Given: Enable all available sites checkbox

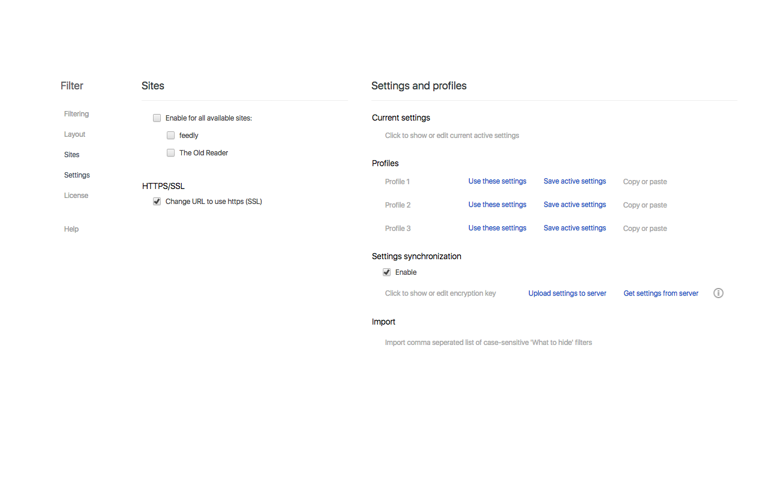Looking at the screenshot, I should (157, 118).
